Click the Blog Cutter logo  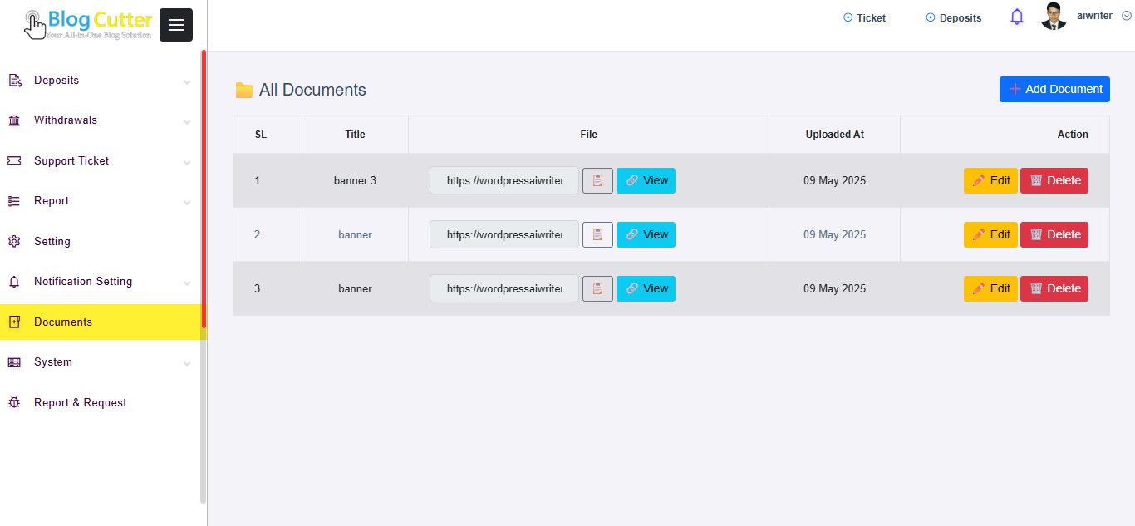[88, 24]
